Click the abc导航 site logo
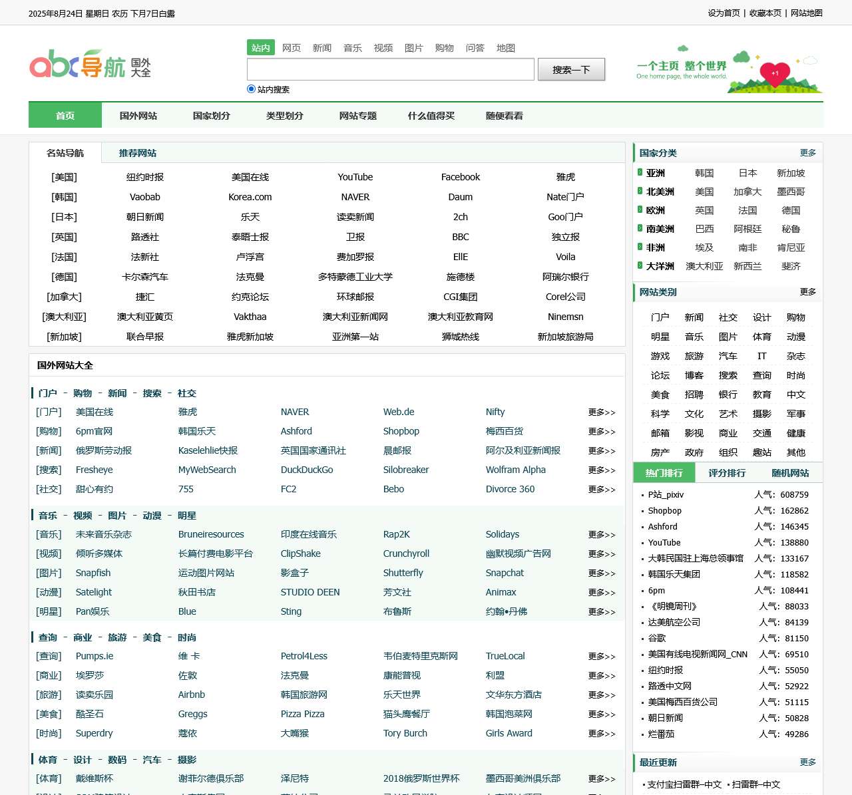This screenshot has height=795, width=852. [x=91, y=64]
